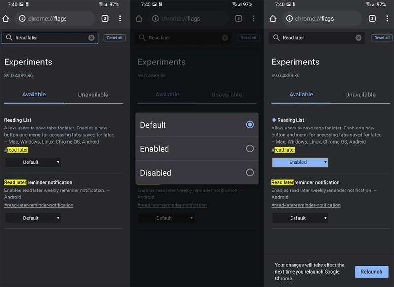394x287 pixels.
Task: Open the Reading List Enabled dropdown
Action: coord(300,162)
